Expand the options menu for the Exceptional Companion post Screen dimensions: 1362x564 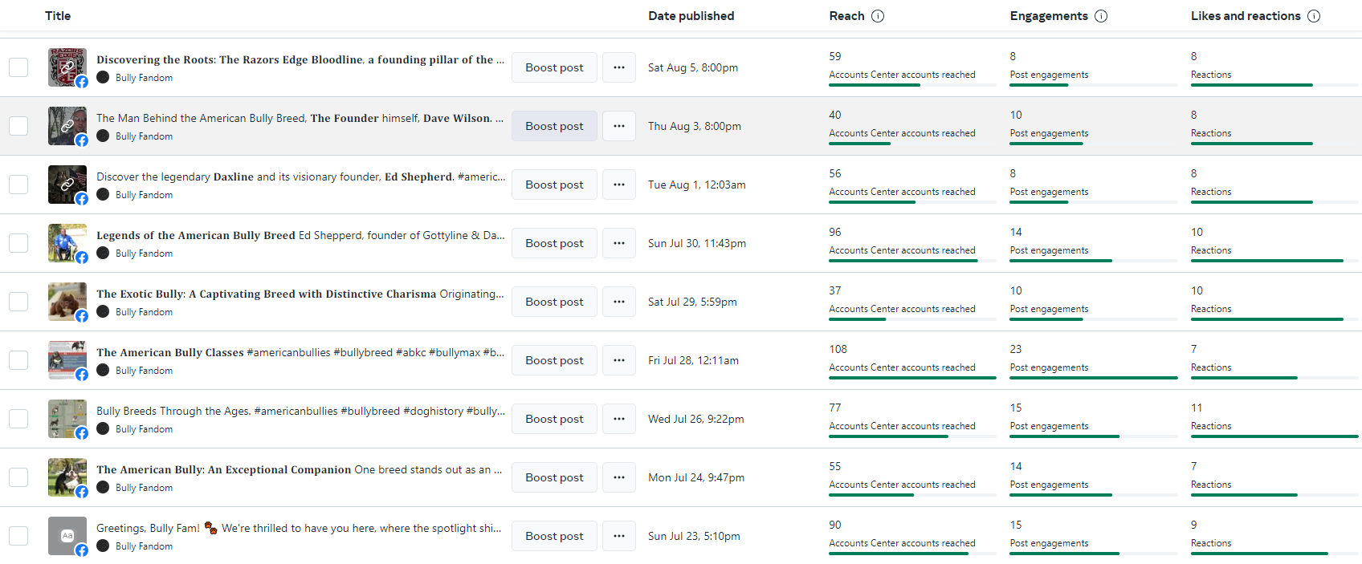[x=619, y=477]
